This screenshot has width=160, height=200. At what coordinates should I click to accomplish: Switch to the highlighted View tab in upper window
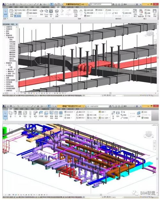pos(58,7)
